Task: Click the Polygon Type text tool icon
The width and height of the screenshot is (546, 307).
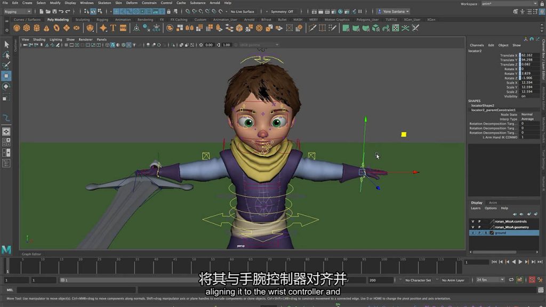Action: pyautogui.click(x=113, y=28)
